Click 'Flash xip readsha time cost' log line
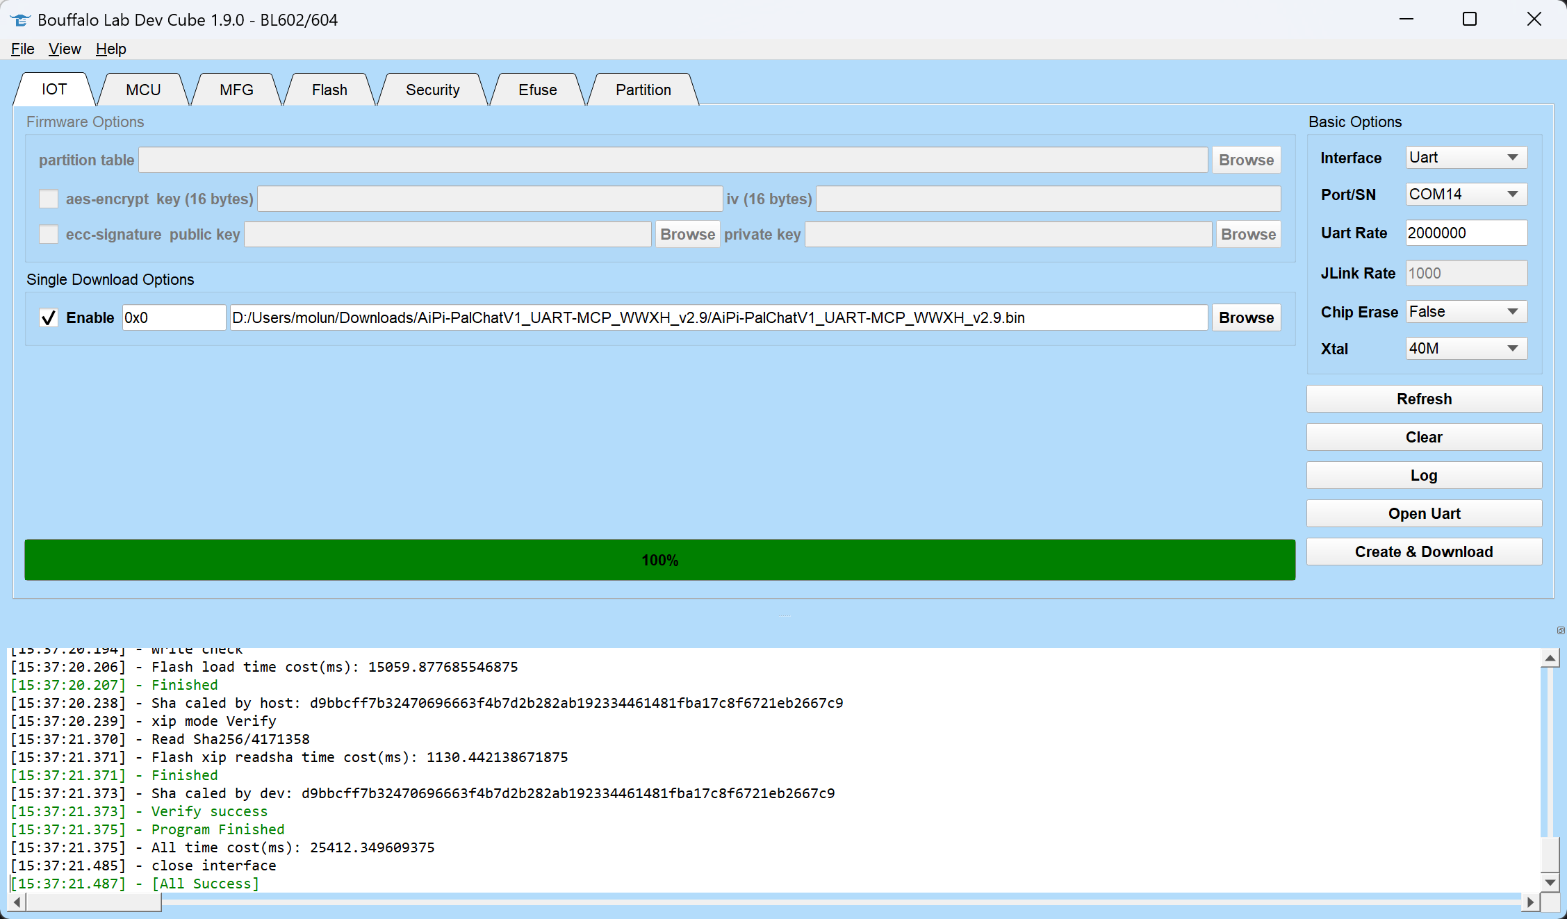The height and width of the screenshot is (919, 1567). [289, 757]
